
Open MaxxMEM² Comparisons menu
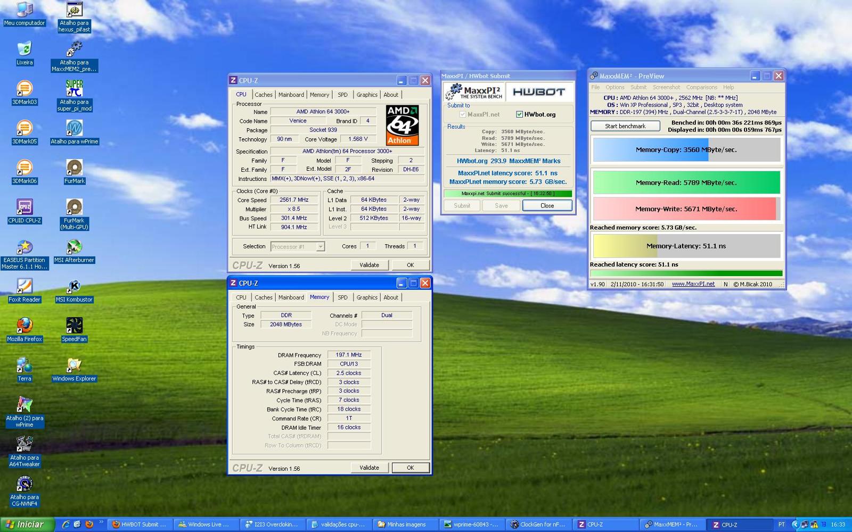(x=701, y=87)
